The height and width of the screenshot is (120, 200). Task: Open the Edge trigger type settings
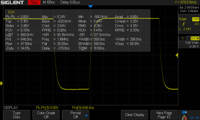[x=183, y=19]
